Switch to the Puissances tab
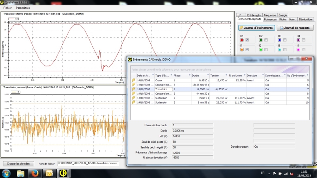317x178 pixels. click(270, 20)
